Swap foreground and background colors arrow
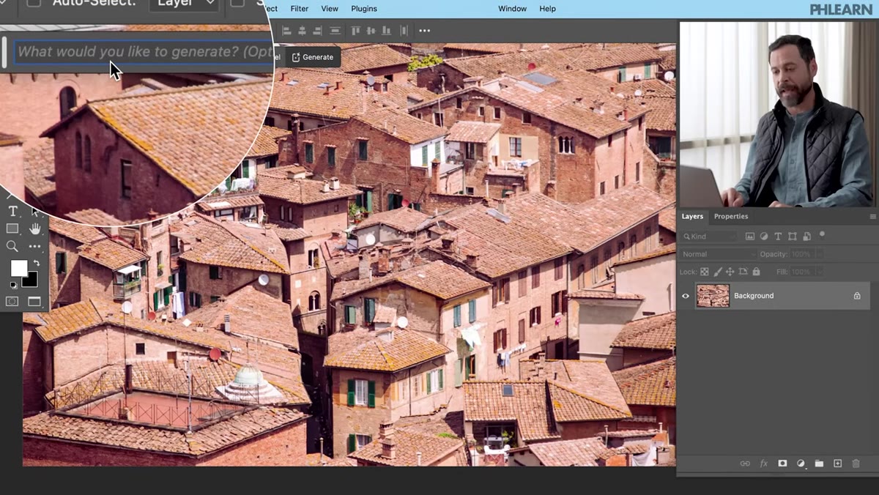 pyautogui.click(x=36, y=262)
